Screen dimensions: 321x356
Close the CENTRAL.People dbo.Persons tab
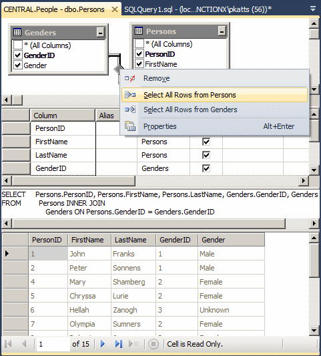point(115,9)
